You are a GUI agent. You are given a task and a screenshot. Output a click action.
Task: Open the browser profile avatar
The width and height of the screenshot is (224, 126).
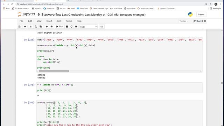pos(216,4)
